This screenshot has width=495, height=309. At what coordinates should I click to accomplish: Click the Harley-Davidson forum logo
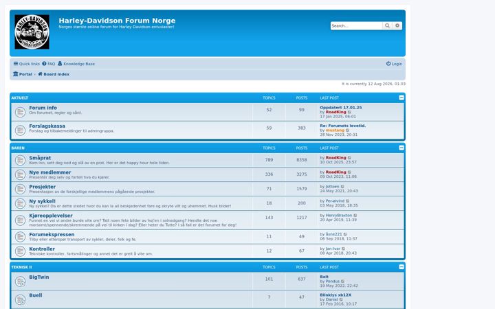pyautogui.click(x=32, y=32)
